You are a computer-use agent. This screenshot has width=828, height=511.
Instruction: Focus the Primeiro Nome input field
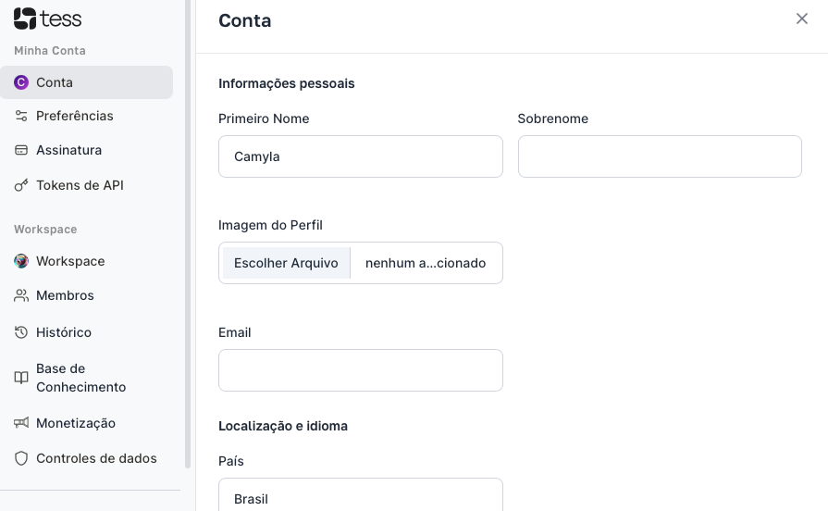[x=361, y=156]
